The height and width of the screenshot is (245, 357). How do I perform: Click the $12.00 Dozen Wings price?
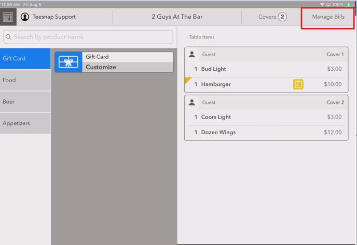coord(333,132)
